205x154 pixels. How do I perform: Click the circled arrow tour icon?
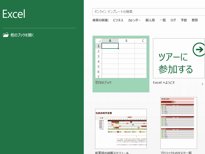pos(199,50)
